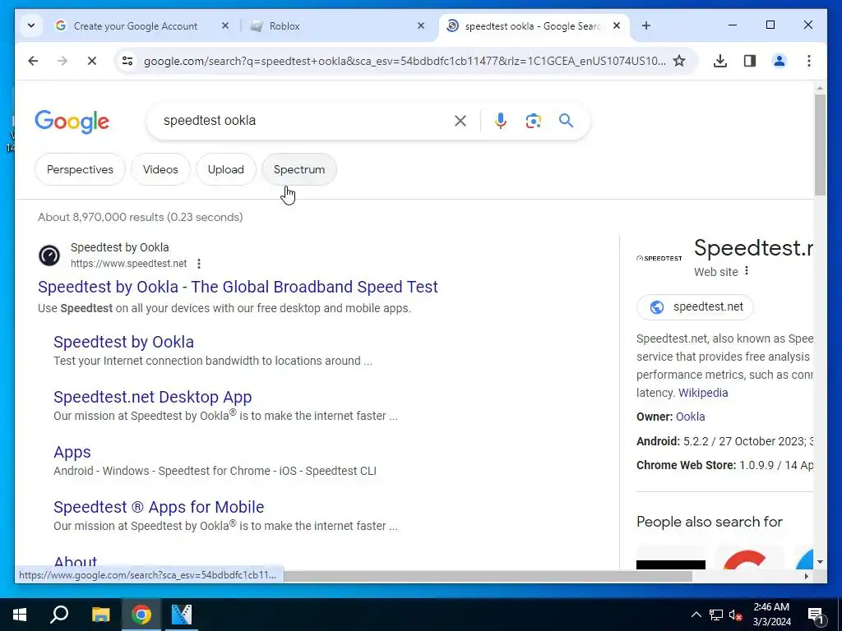842x631 pixels.
Task: Clear the Google search box text
Action: tap(460, 121)
